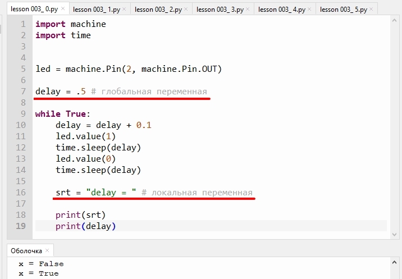Switch to lesson 003_ 1.py tab
This screenshot has width=402, height=279.
point(97,10)
